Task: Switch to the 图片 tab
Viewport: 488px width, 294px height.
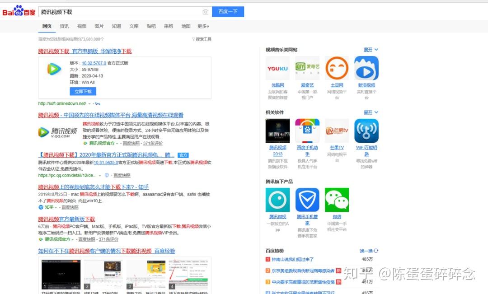Action: (x=99, y=26)
